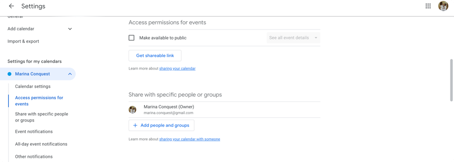This screenshot has width=454, height=162.
Task: Expand the Add calendar section
Action: 70,29
